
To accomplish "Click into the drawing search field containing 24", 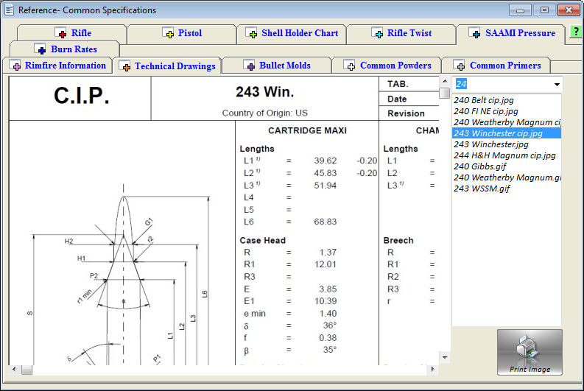I will [x=502, y=84].
